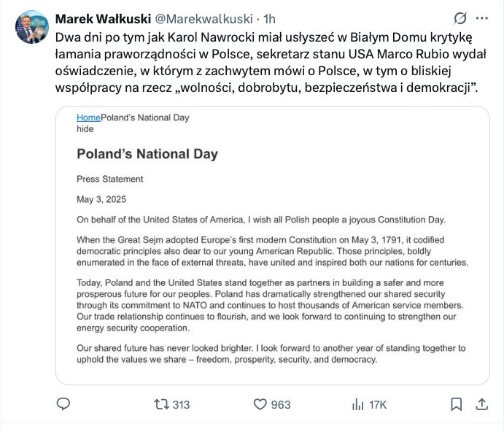The height and width of the screenshot is (432, 504).
Task: Like the post with the heart icon
Action: pos(260,404)
